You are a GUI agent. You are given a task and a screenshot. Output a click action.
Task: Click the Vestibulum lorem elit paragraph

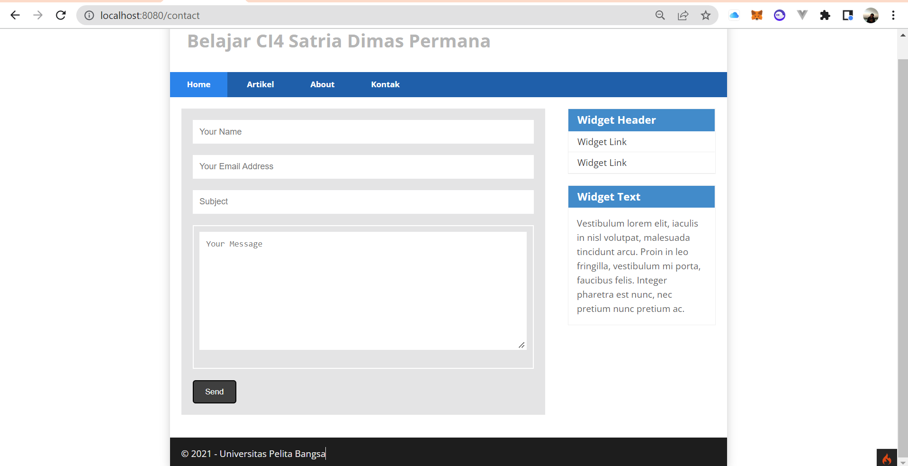[638, 266]
